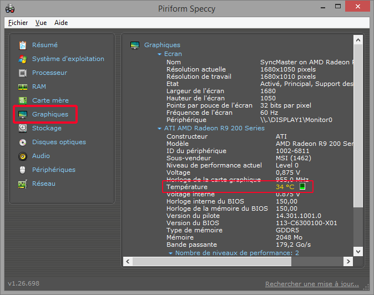The width and height of the screenshot is (374, 295).
Task: Select the Stockage hard drive icon
Action: pyautogui.click(x=23, y=128)
